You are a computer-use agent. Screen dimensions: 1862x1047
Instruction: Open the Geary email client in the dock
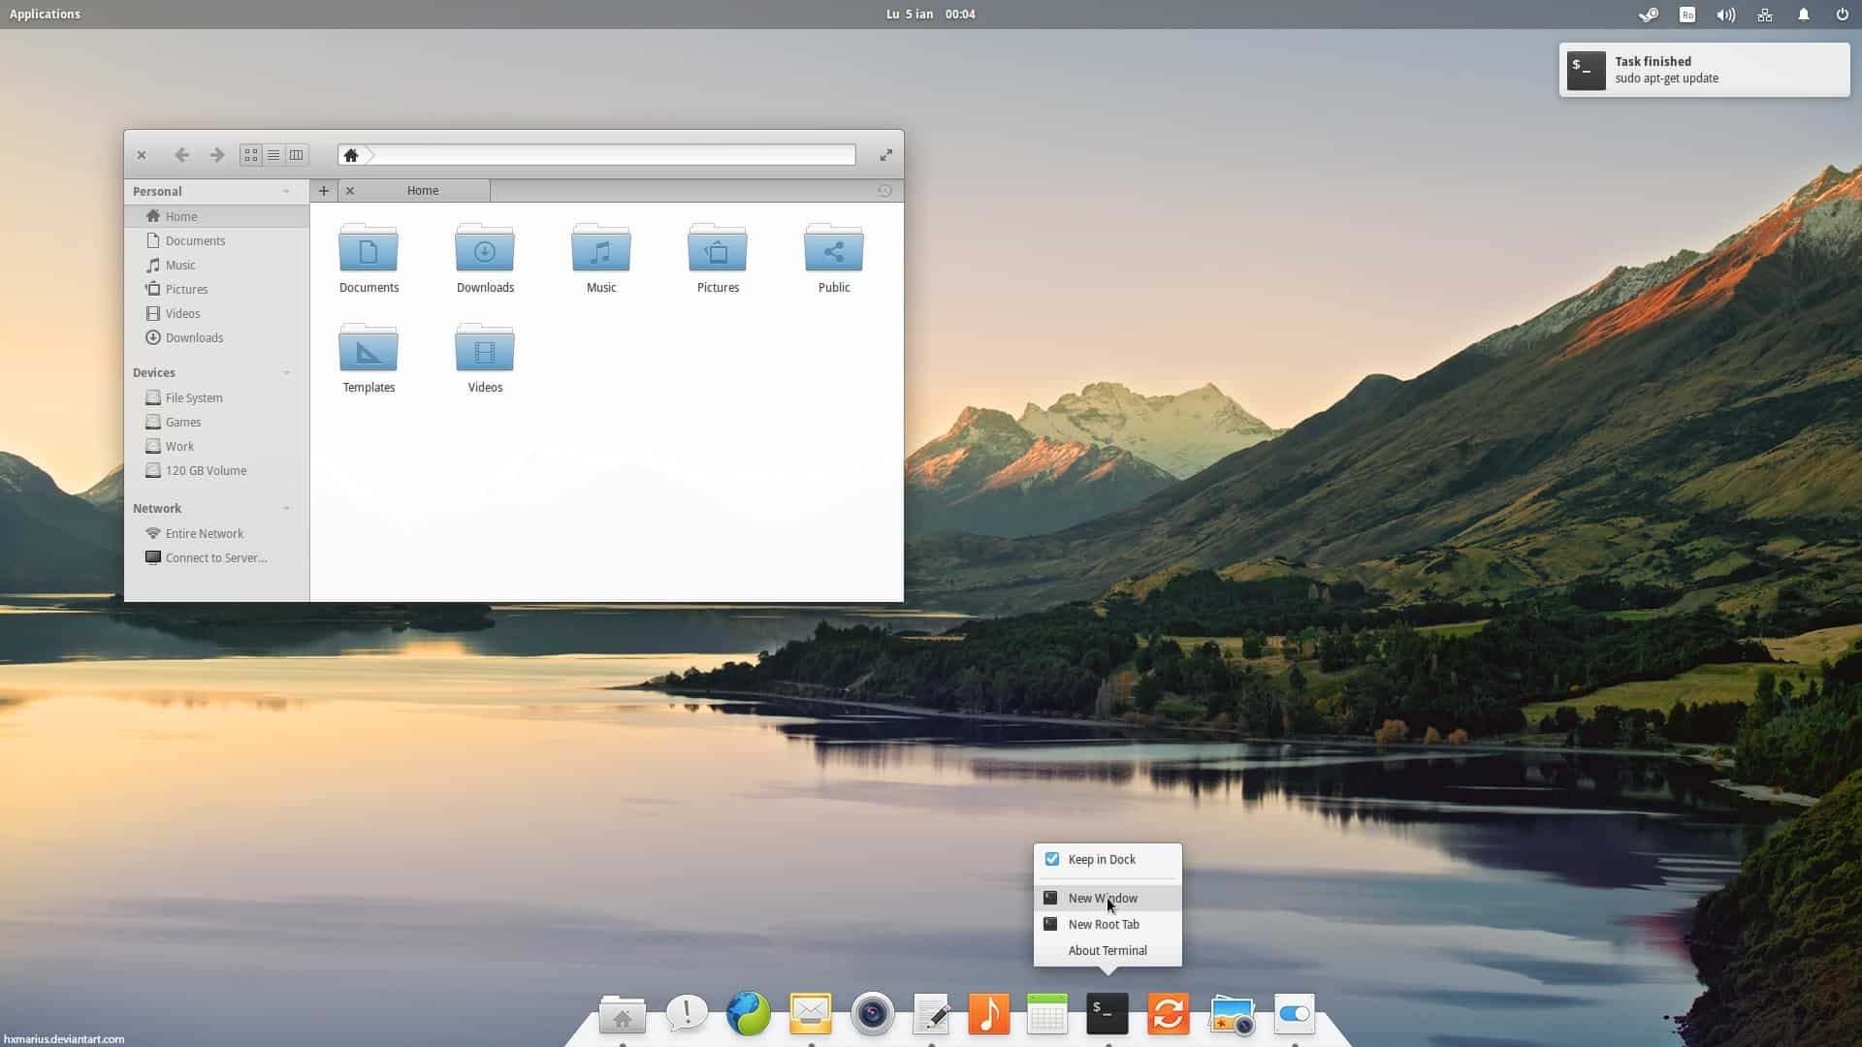[x=811, y=1014]
